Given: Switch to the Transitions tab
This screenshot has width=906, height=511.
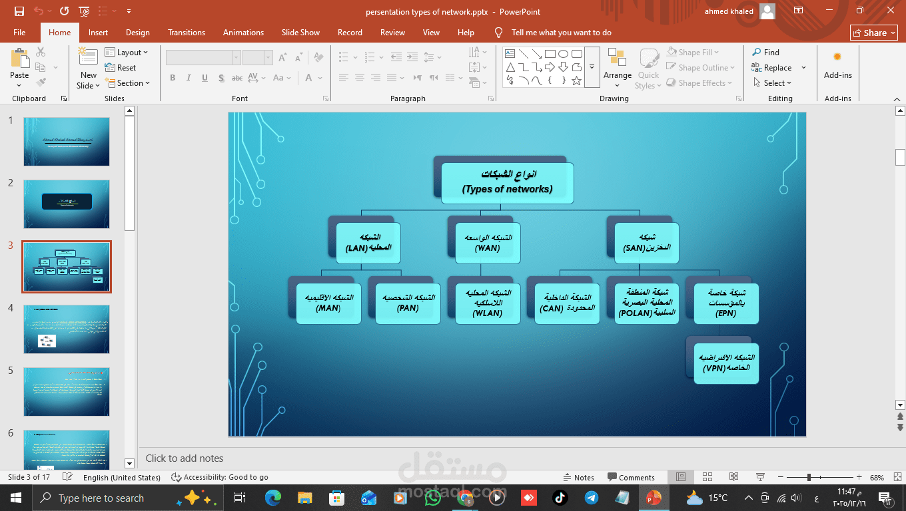Looking at the screenshot, I should 187,33.
